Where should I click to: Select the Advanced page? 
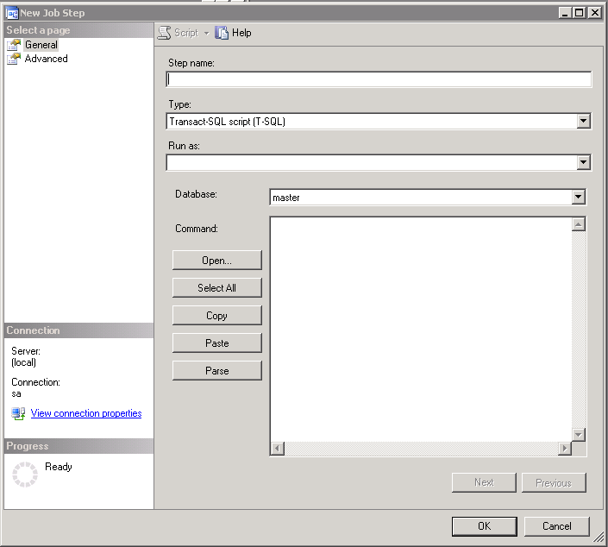47,59
